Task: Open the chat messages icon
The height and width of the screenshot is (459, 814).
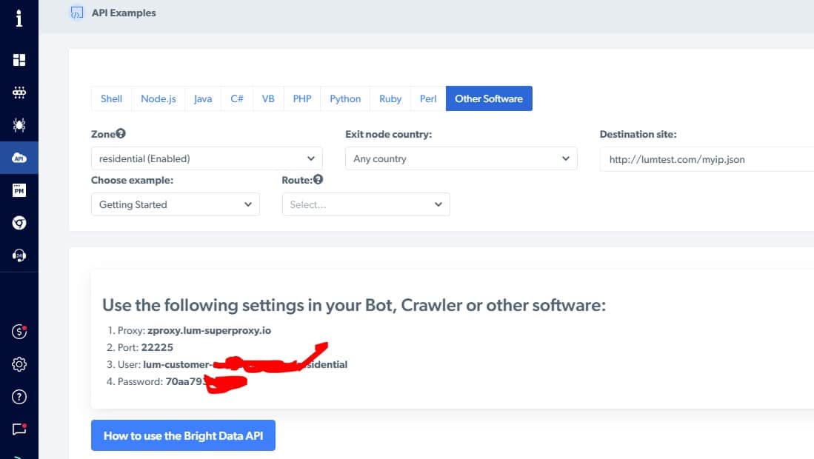Action: (x=19, y=429)
